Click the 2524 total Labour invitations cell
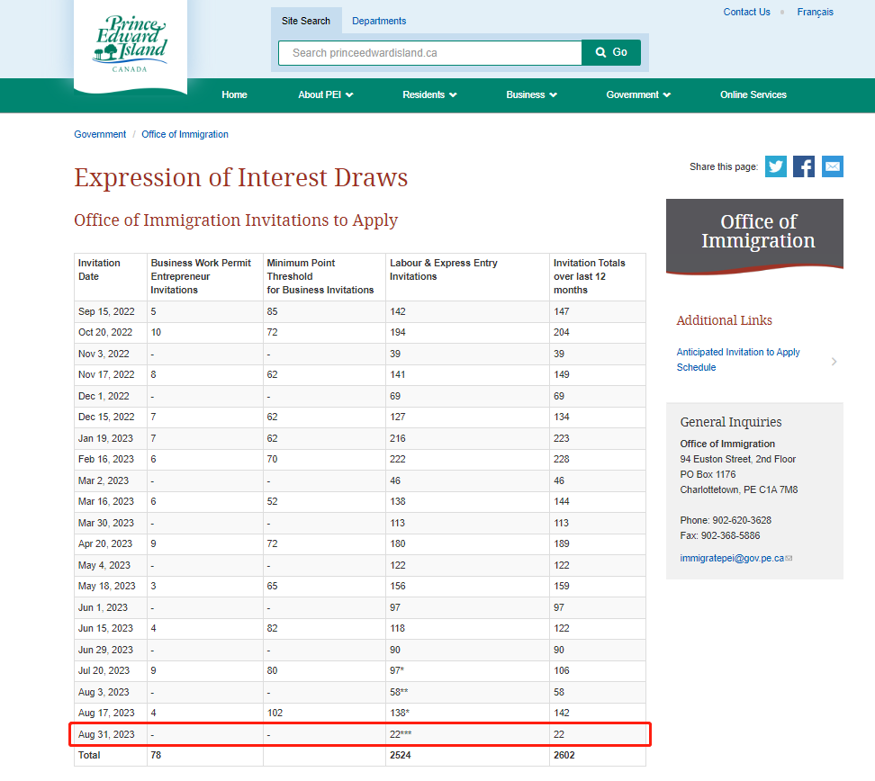 click(x=467, y=755)
